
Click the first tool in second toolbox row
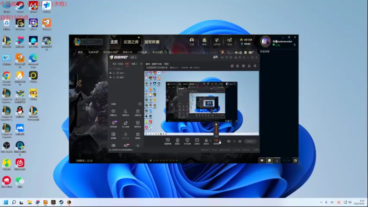113,124
